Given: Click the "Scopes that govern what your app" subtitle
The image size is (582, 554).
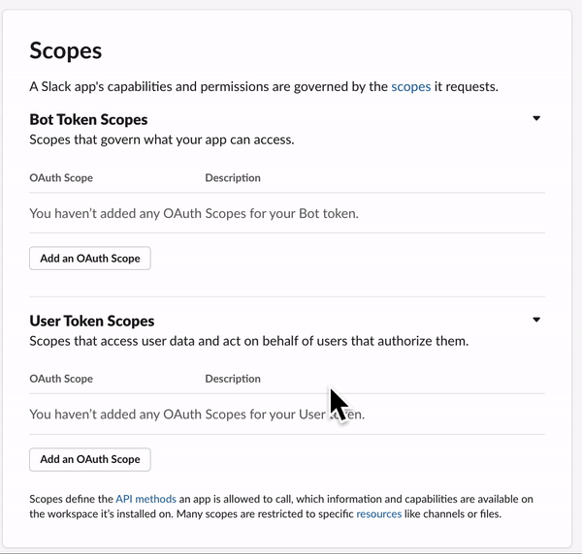Looking at the screenshot, I should tap(161, 139).
